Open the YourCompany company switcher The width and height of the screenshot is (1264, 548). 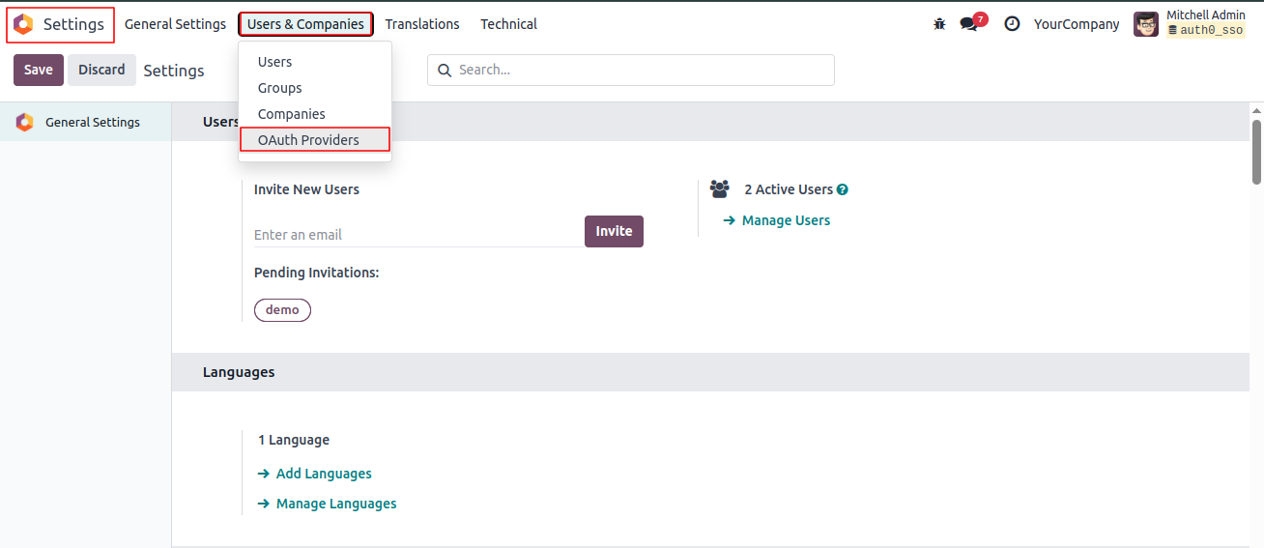pos(1077,24)
